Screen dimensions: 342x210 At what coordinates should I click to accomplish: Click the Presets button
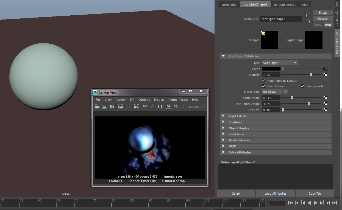pyautogui.click(x=323, y=19)
